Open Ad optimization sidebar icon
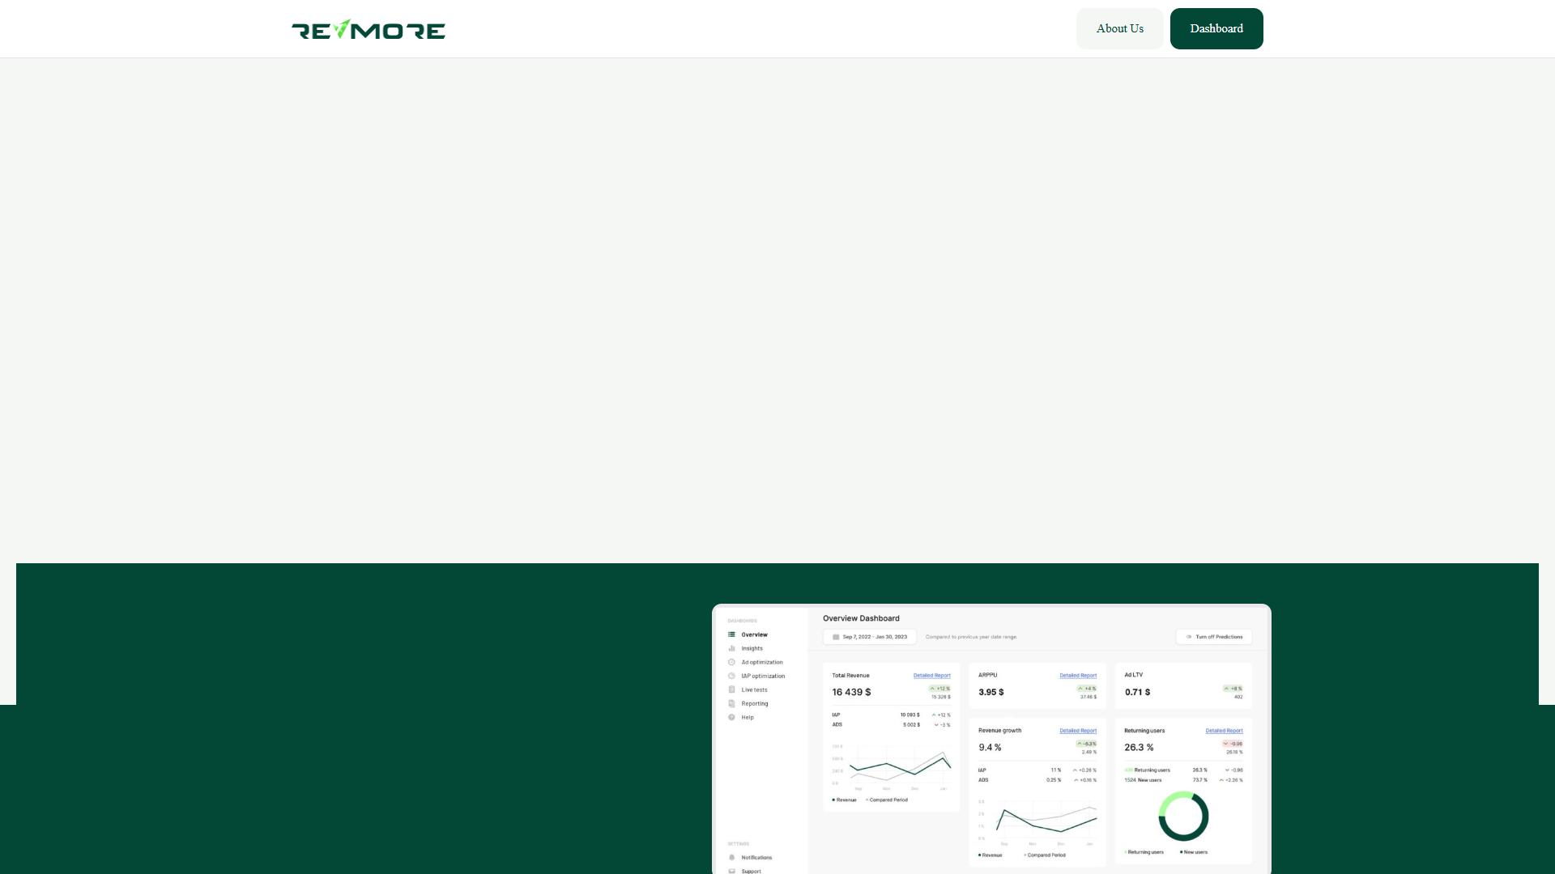The width and height of the screenshot is (1555, 874). click(731, 662)
